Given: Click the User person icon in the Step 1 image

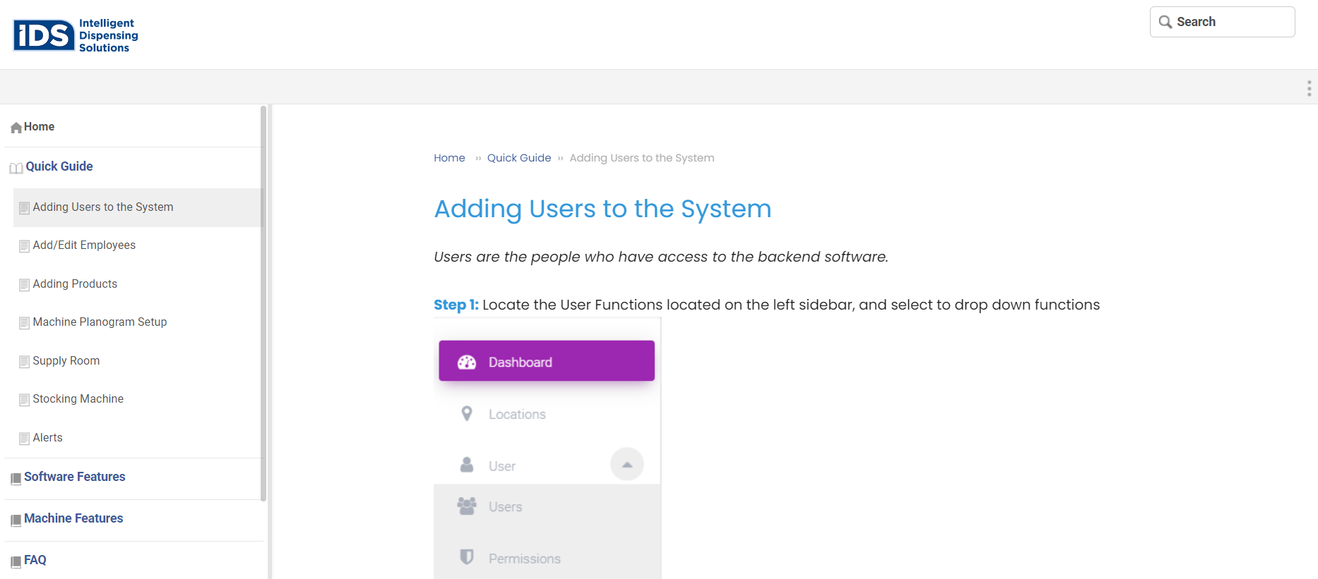Looking at the screenshot, I should click(x=467, y=465).
